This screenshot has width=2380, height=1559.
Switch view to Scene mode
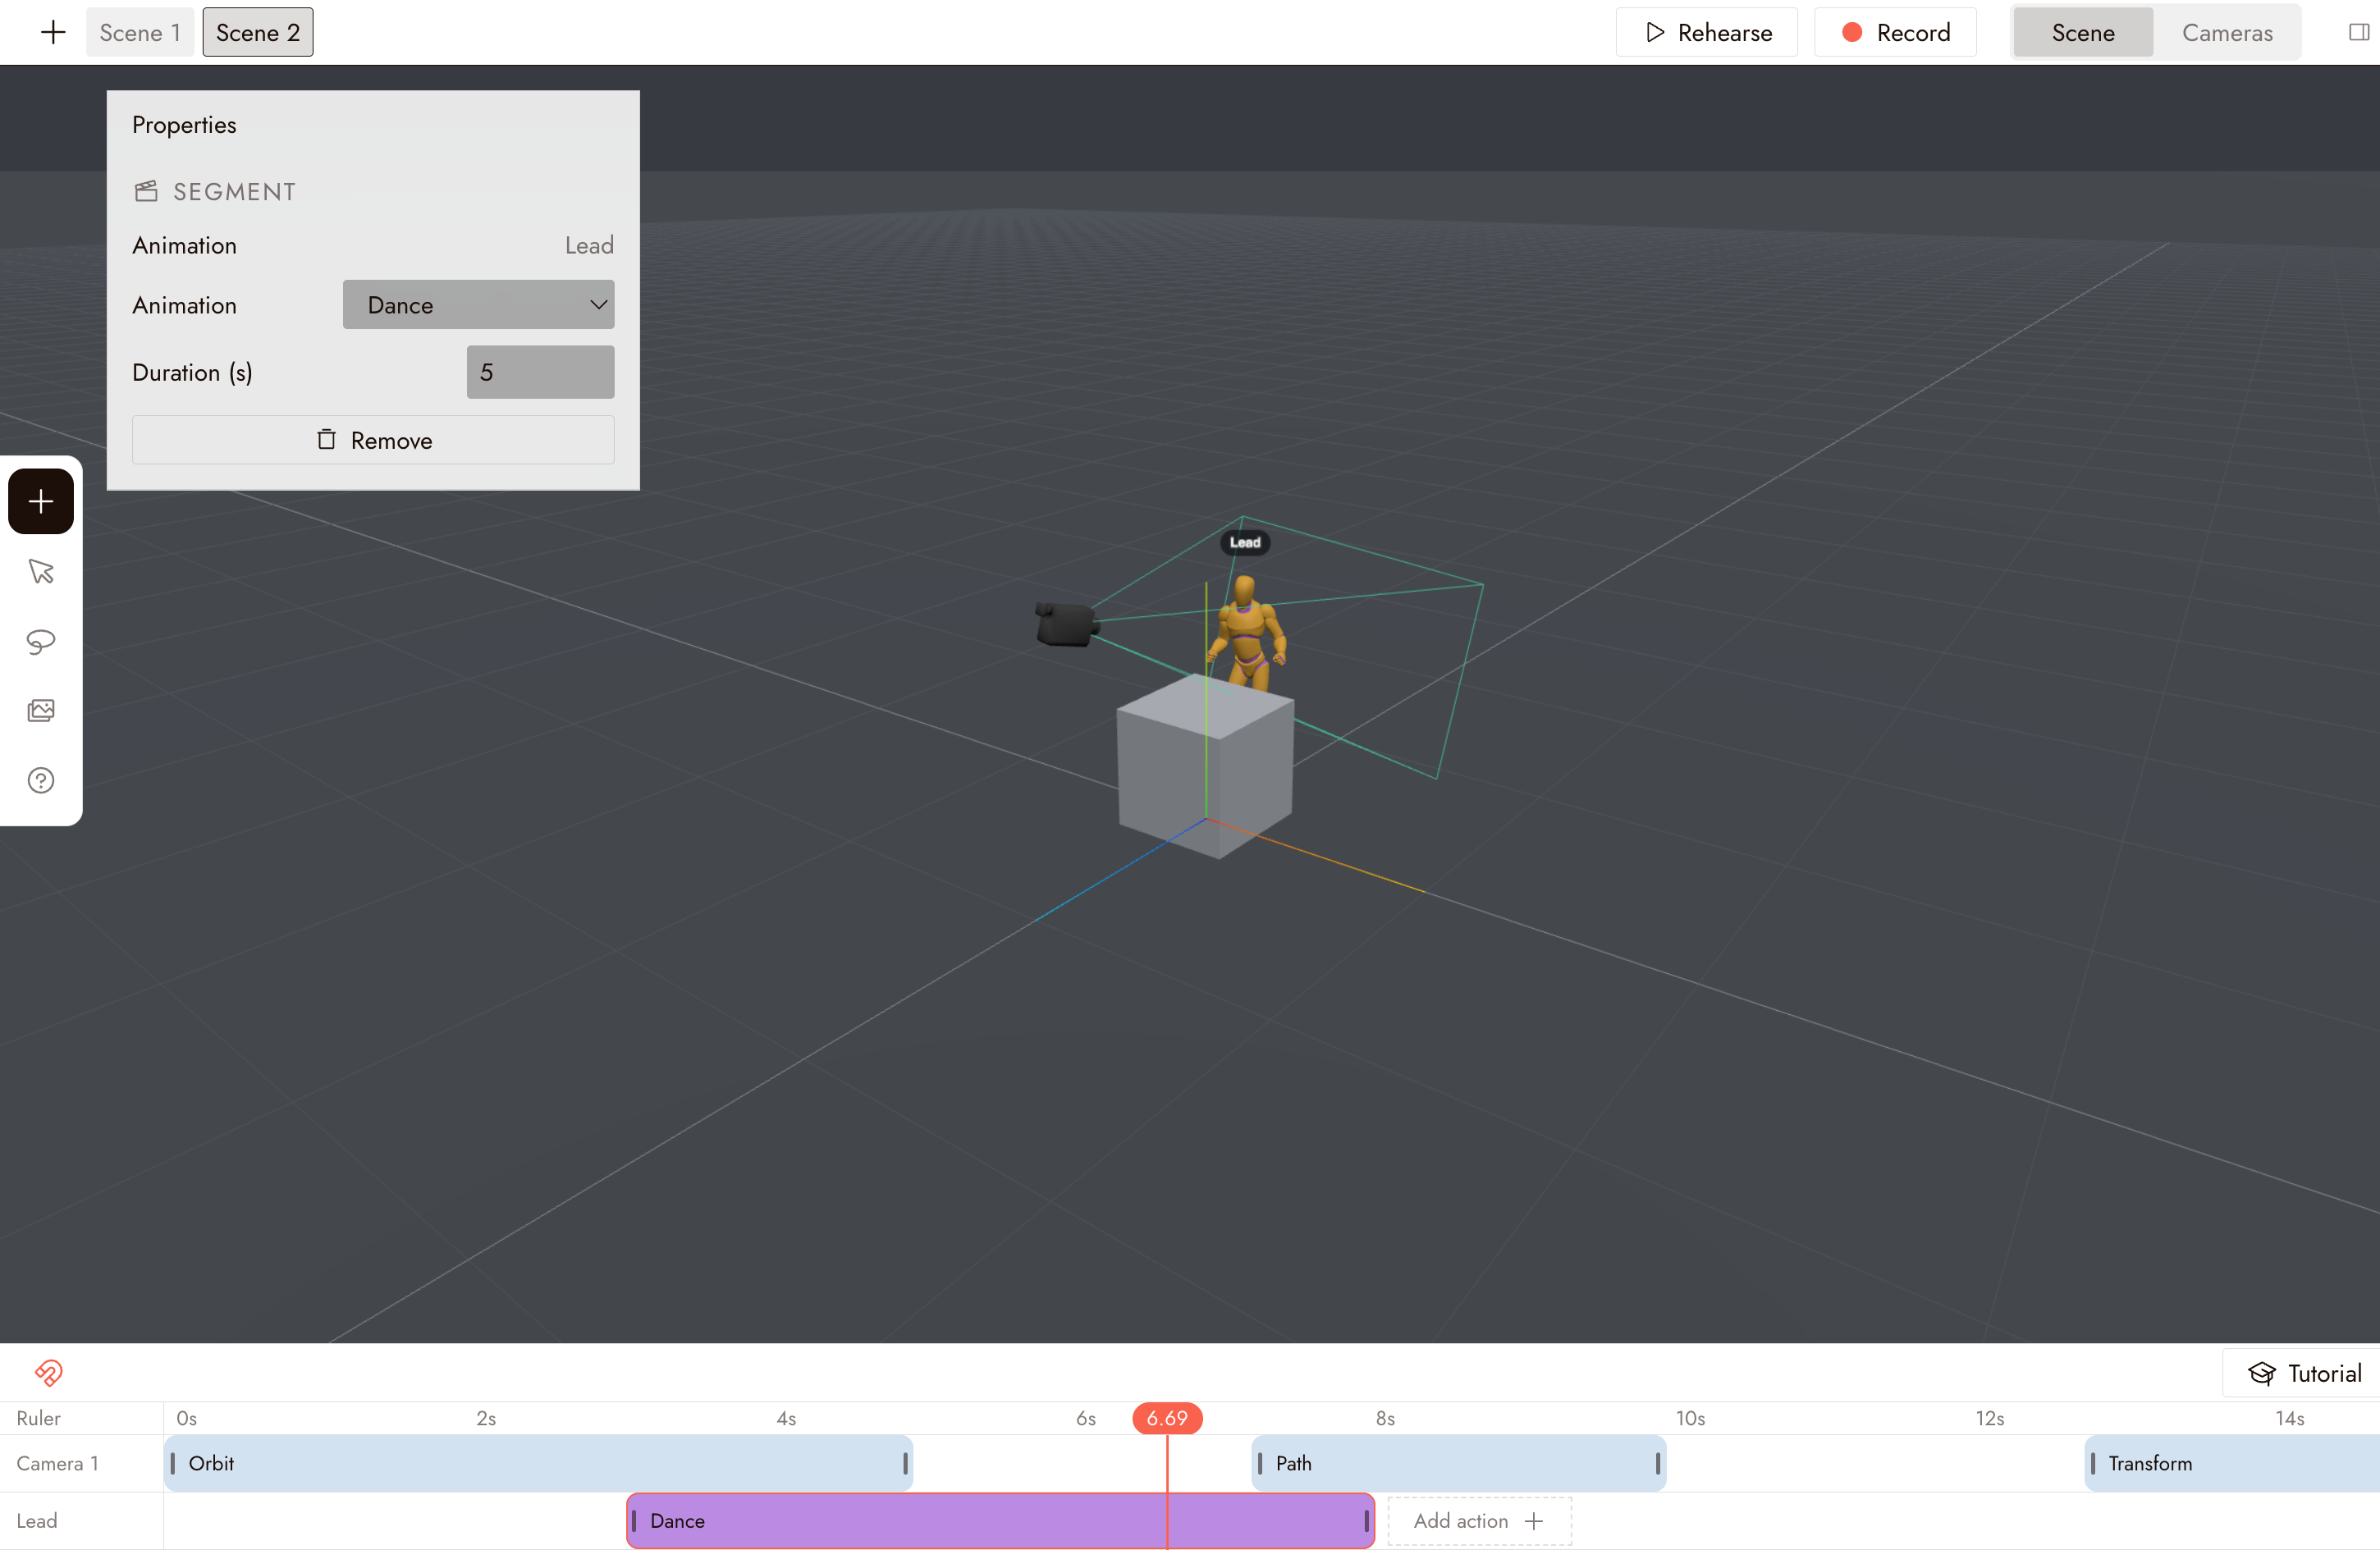pyautogui.click(x=2083, y=32)
